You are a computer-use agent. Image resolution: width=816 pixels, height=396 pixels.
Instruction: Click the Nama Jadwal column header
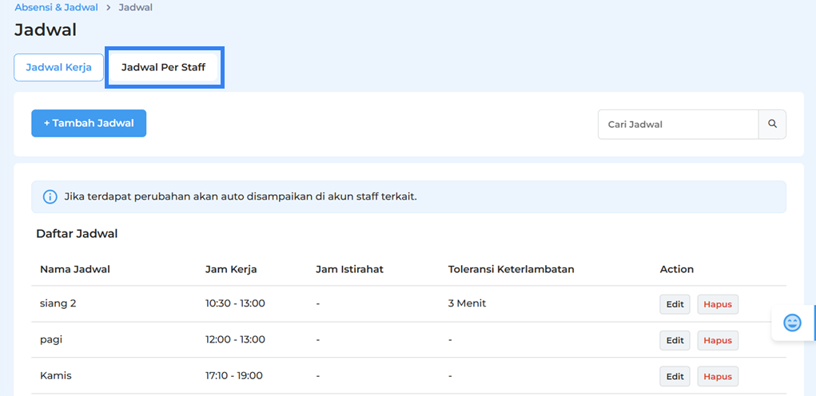(75, 269)
